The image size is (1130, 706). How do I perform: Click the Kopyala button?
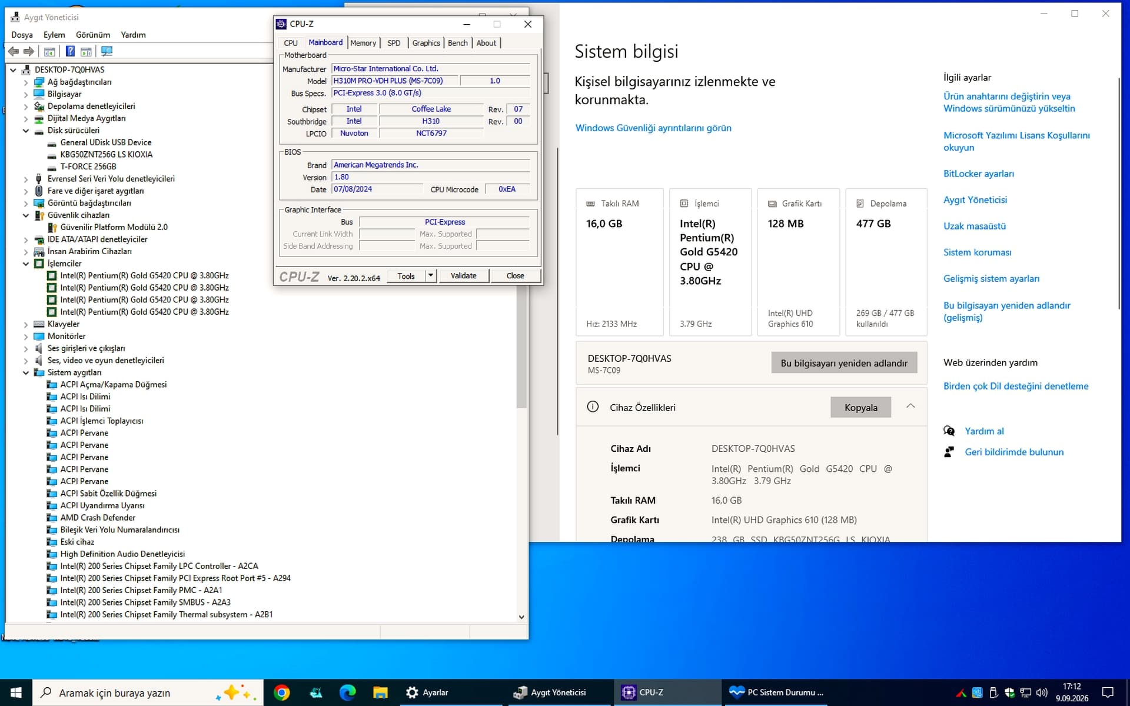pos(860,407)
